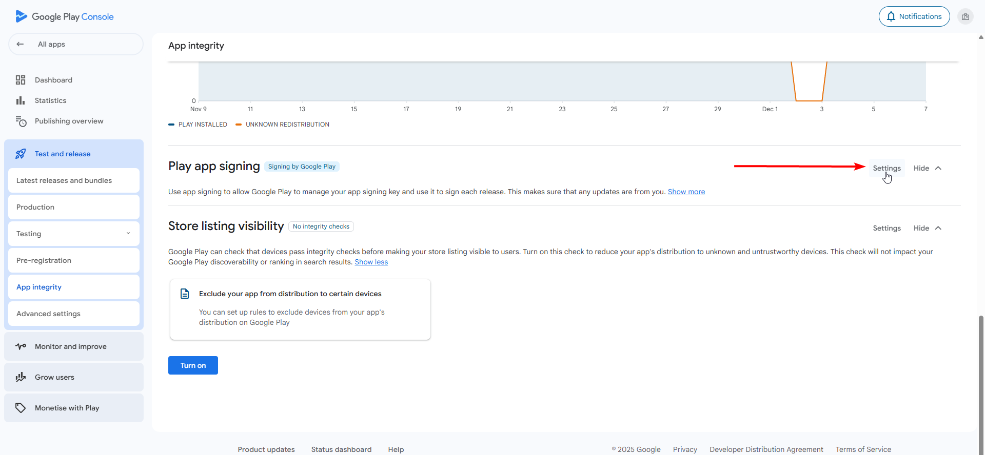Click the document icon on exclusion card

185,294
